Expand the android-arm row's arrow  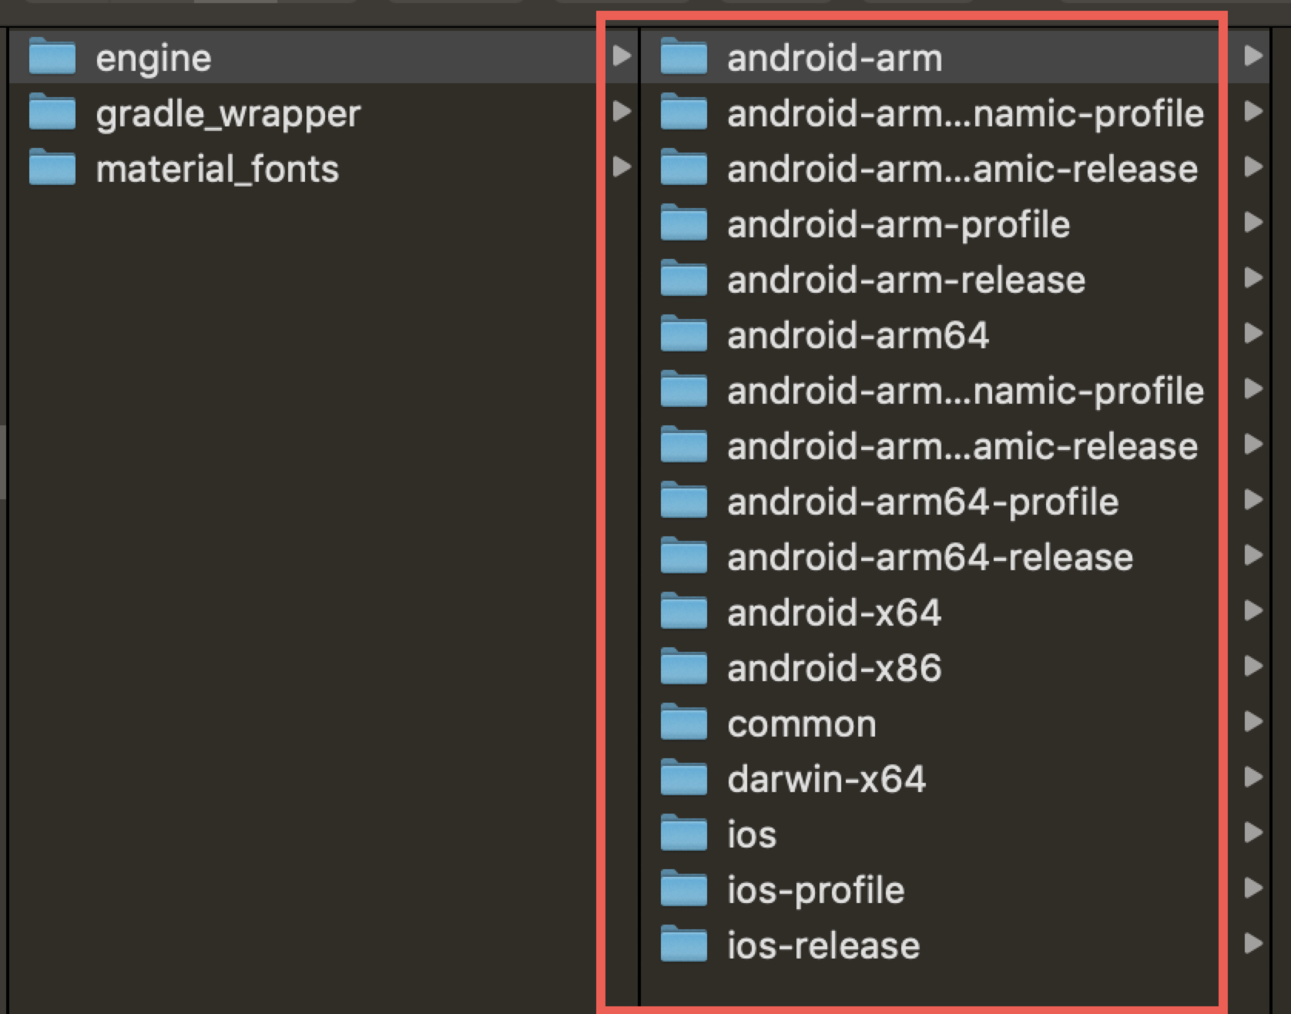tap(1254, 55)
